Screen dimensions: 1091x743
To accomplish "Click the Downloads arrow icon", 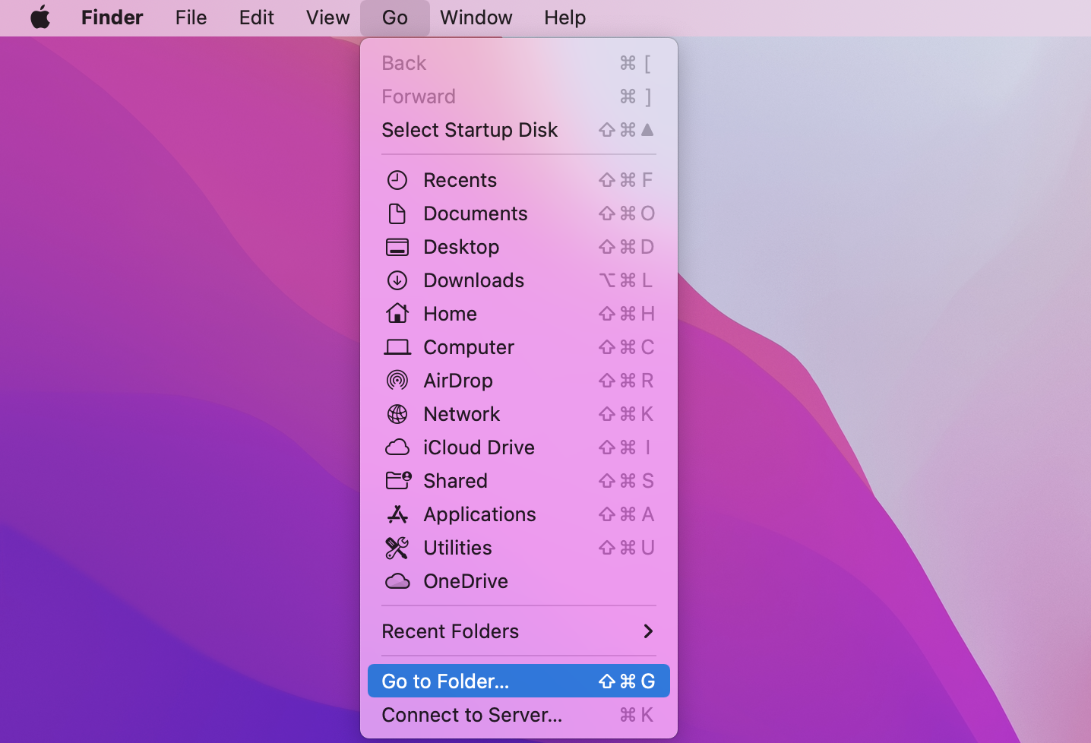I will pos(397,280).
